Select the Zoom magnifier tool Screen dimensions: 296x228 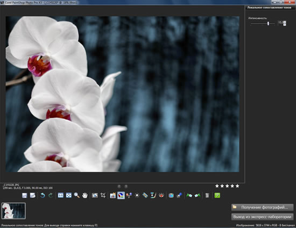coord(76,195)
